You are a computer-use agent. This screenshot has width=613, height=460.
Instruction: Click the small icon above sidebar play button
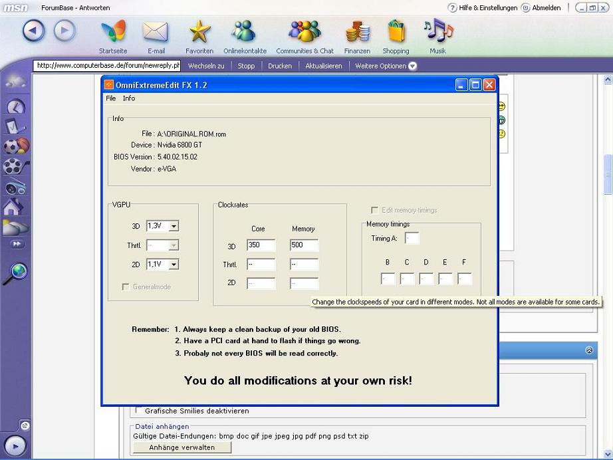tap(25, 425)
